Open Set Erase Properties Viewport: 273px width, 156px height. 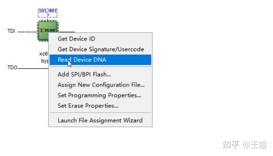tap(88, 106)
